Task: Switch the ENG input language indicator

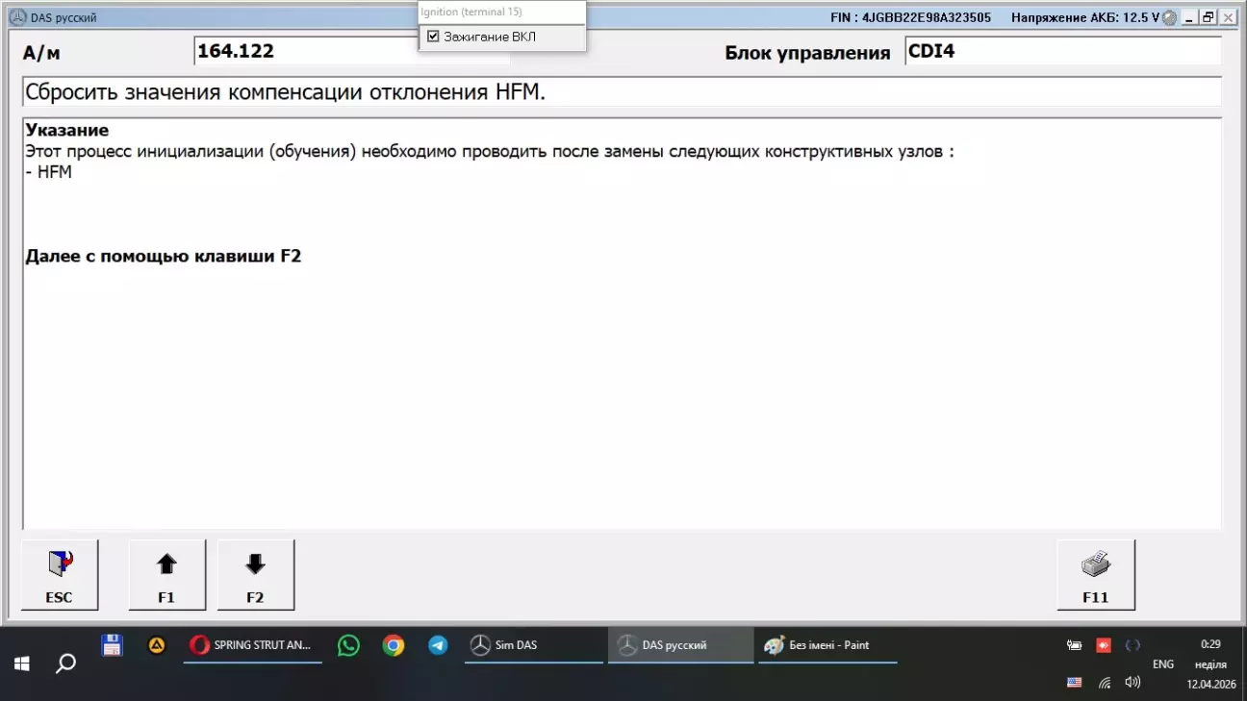Action: (1163, 664)
